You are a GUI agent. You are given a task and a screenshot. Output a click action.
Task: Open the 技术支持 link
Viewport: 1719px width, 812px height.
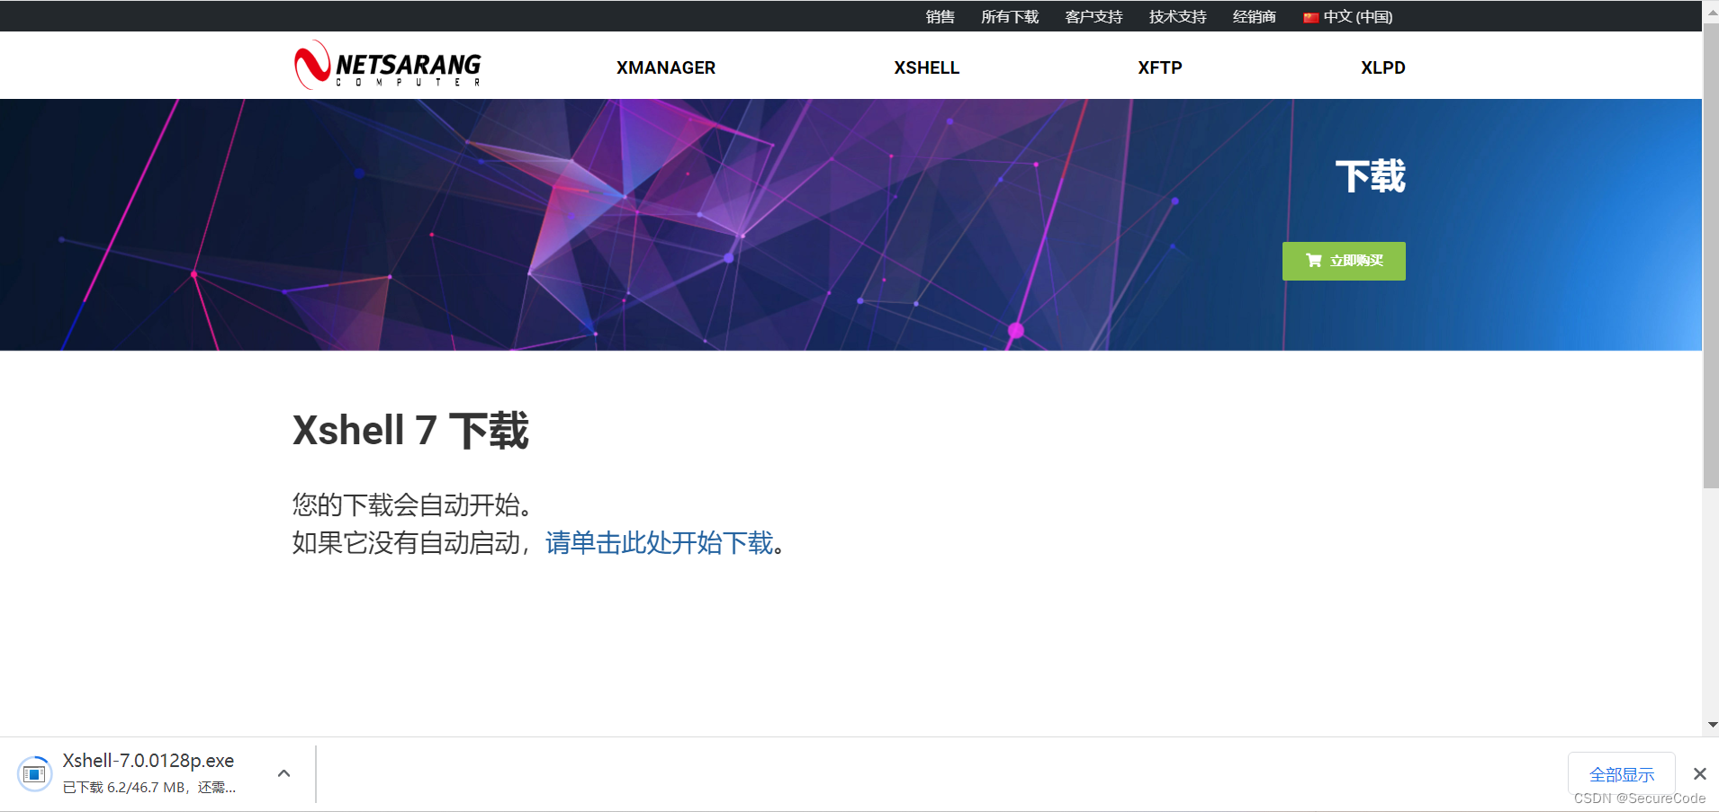tap(1177, 16)
